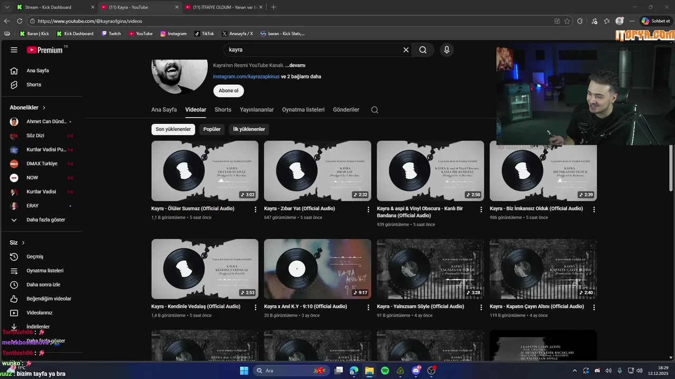Open Kayra - Yalnızsam Söyle video title

(x=420, y=306)
